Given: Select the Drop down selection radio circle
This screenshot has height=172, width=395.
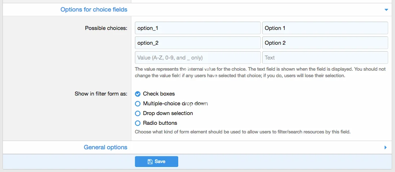Looking at the screenshot, I should tap(137, 113).
